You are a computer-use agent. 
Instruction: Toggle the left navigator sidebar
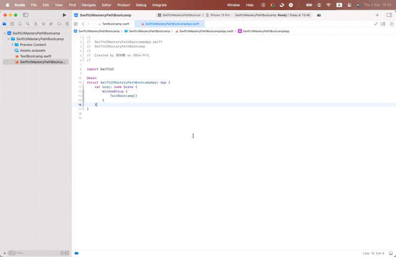(26, 15)
